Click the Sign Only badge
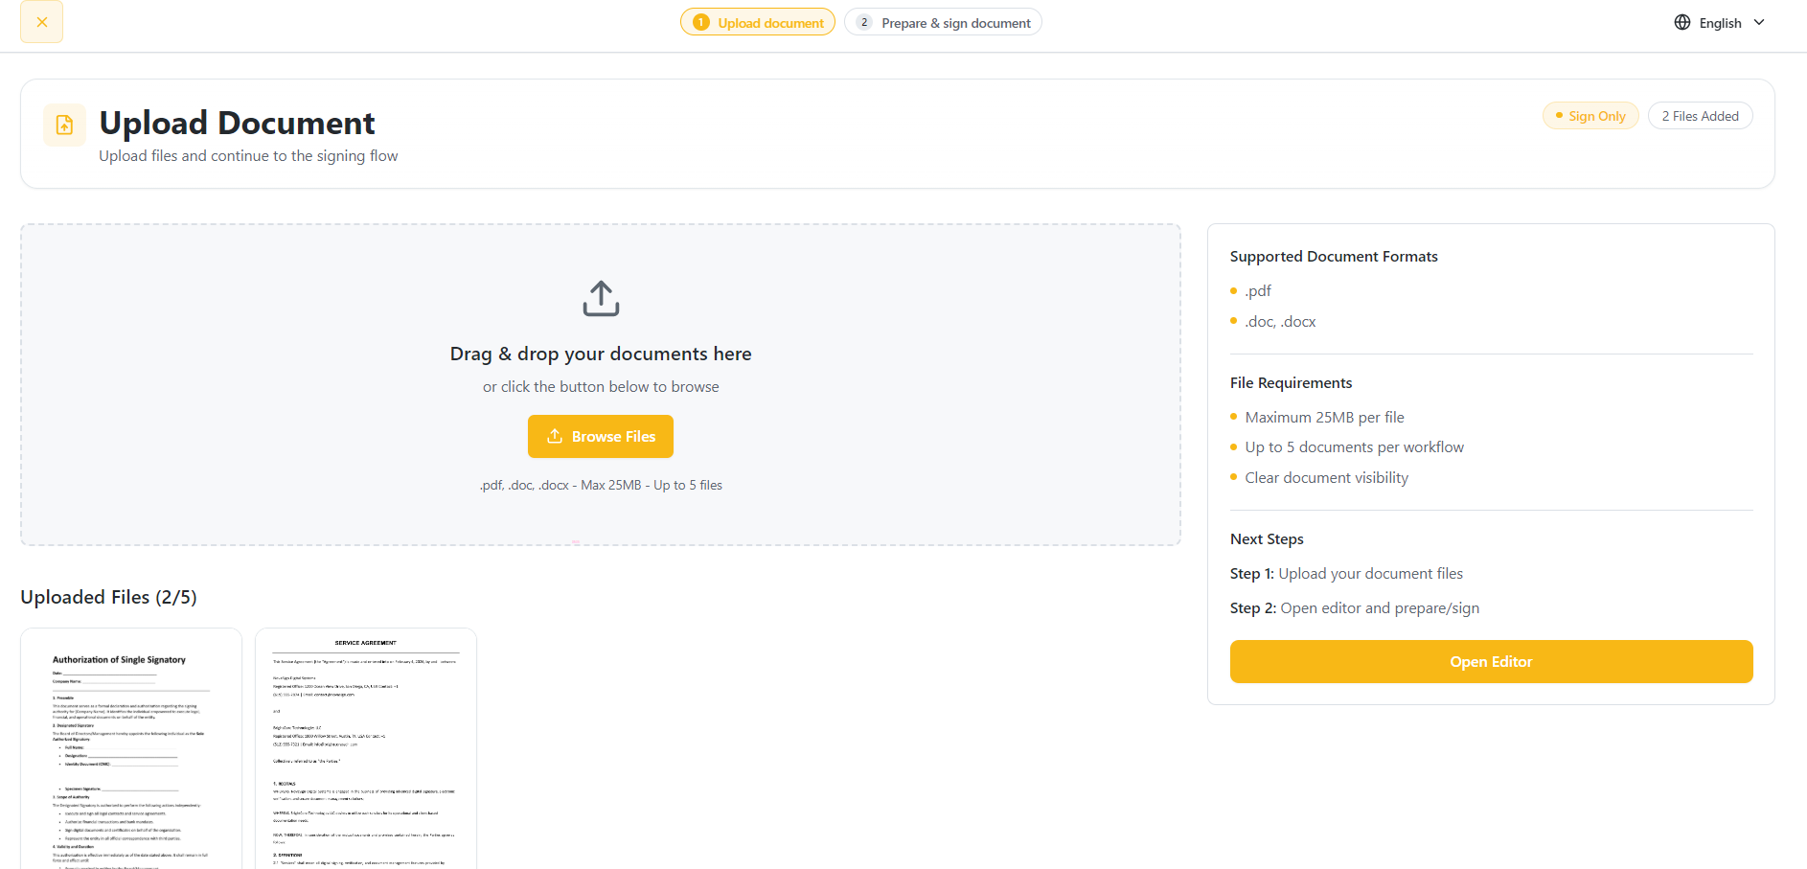This screenshot has height=869, width=1807. (1590, 116)
